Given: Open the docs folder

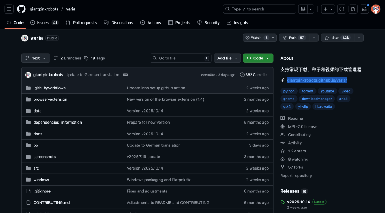Looking at the screenshot, I should [38, 134].
